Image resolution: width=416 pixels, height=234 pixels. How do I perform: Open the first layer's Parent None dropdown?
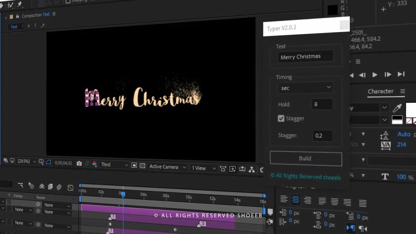click(x=57, y=205)
